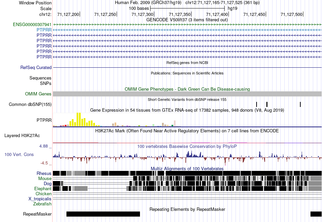This screenshot has height=222, width=322.
Task: Click the Window Position label
Action: 35,3
